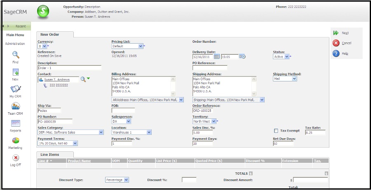Screen dimensions: 371x190
Task: Open the Delivery time clock picker icon
Action: coord(242,56)
